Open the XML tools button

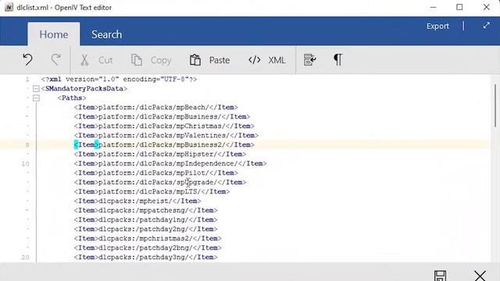tap(266, 60)
